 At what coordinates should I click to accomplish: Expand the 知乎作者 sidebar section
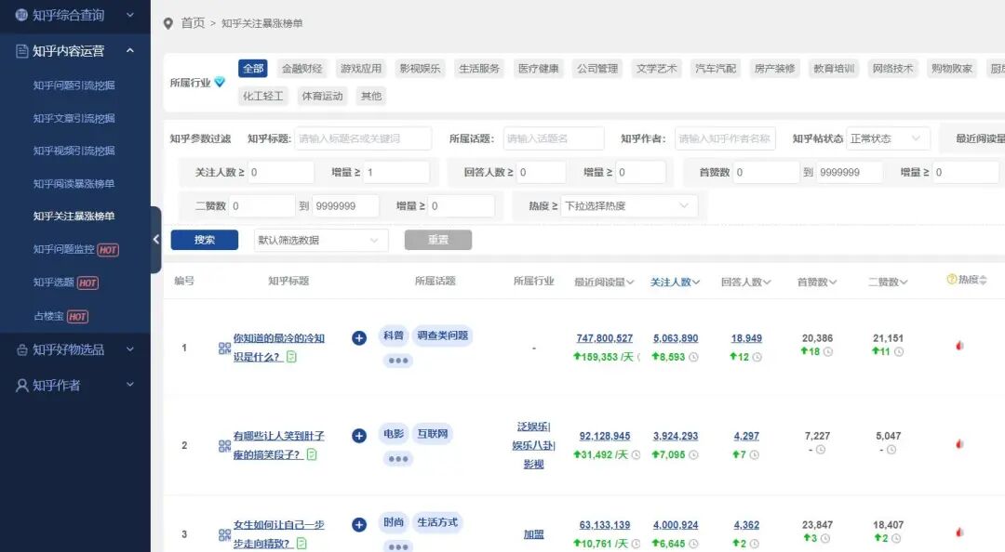pyautogui.click(x=75, y=385)
